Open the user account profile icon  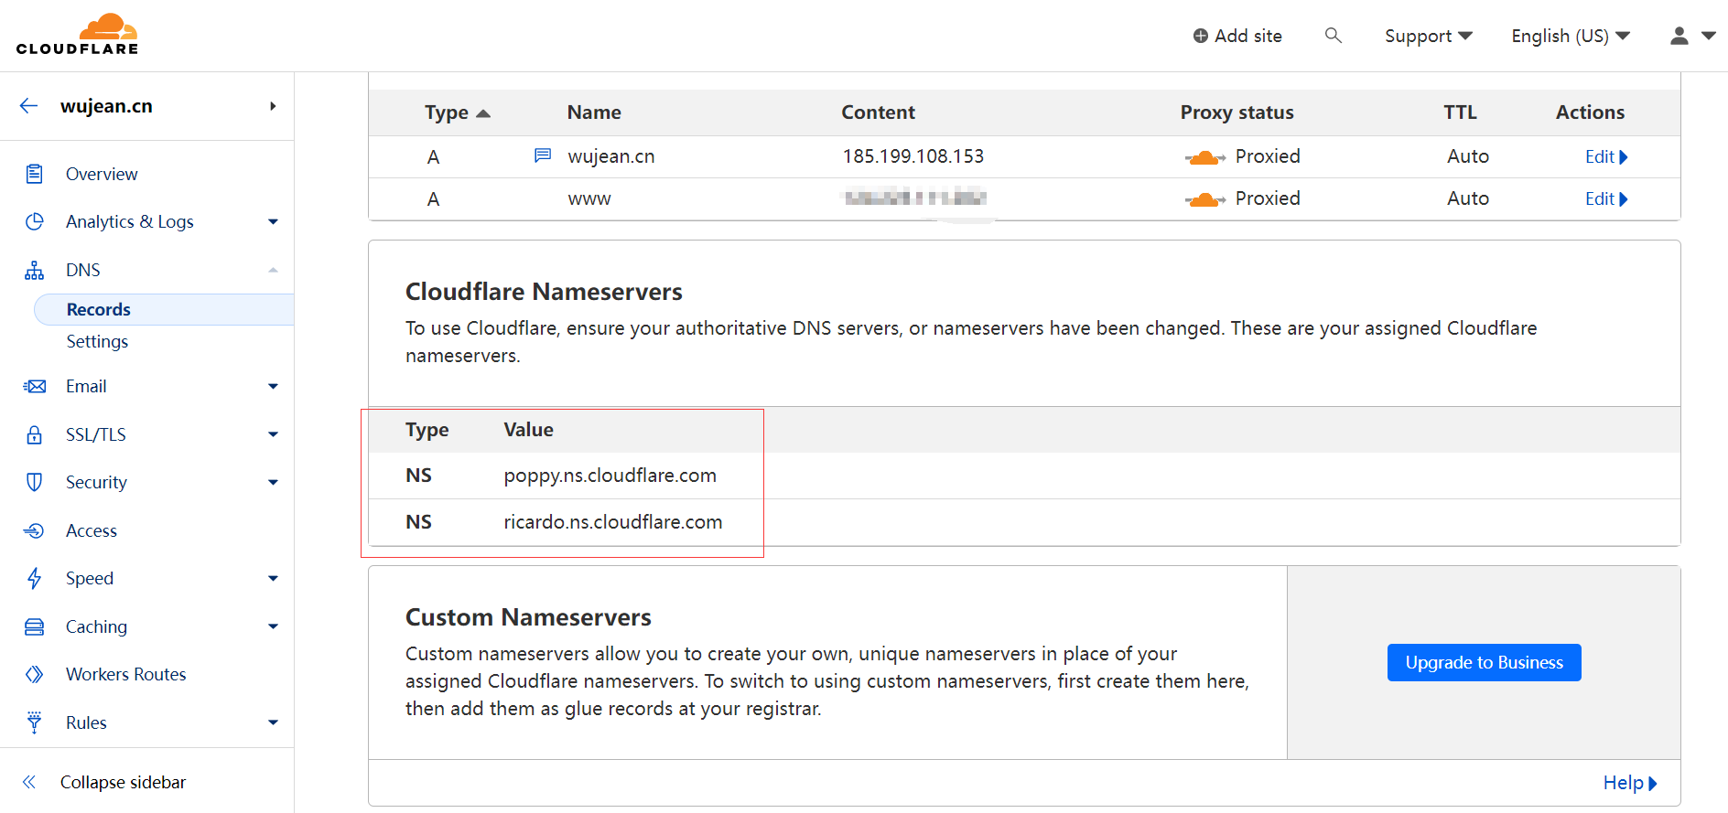pos(1679,36)
